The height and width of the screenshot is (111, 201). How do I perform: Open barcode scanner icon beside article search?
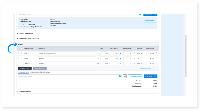click(x=125, y=76)
